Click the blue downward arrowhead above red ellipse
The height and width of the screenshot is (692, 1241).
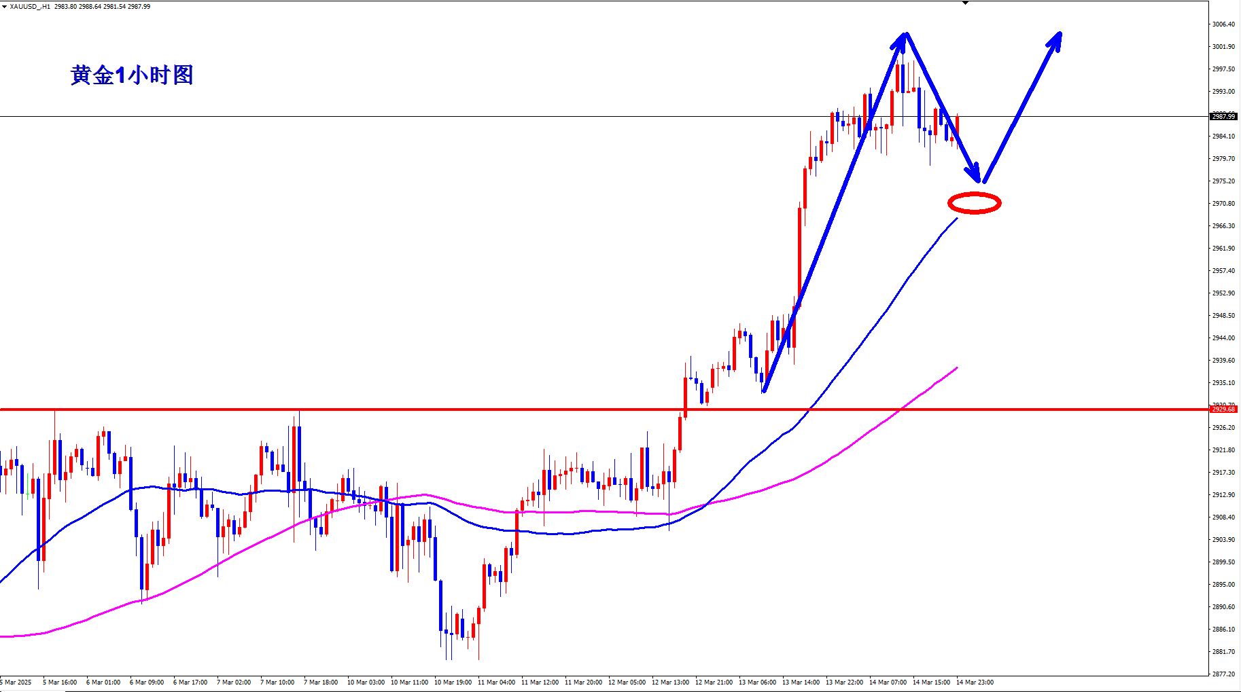tap(975, 174)
